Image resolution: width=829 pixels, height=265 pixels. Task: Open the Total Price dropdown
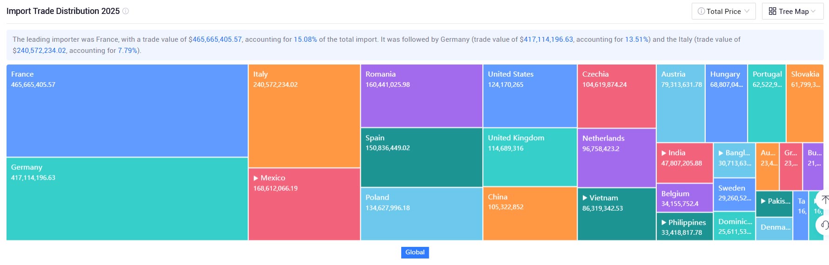723,11
